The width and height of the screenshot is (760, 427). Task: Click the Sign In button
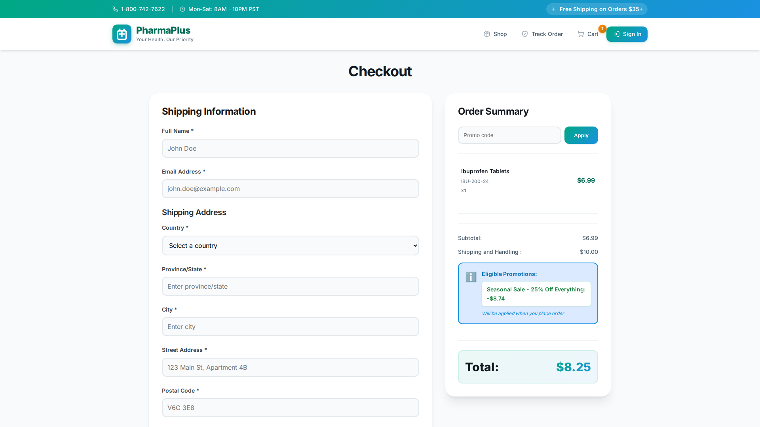[627, 34]
